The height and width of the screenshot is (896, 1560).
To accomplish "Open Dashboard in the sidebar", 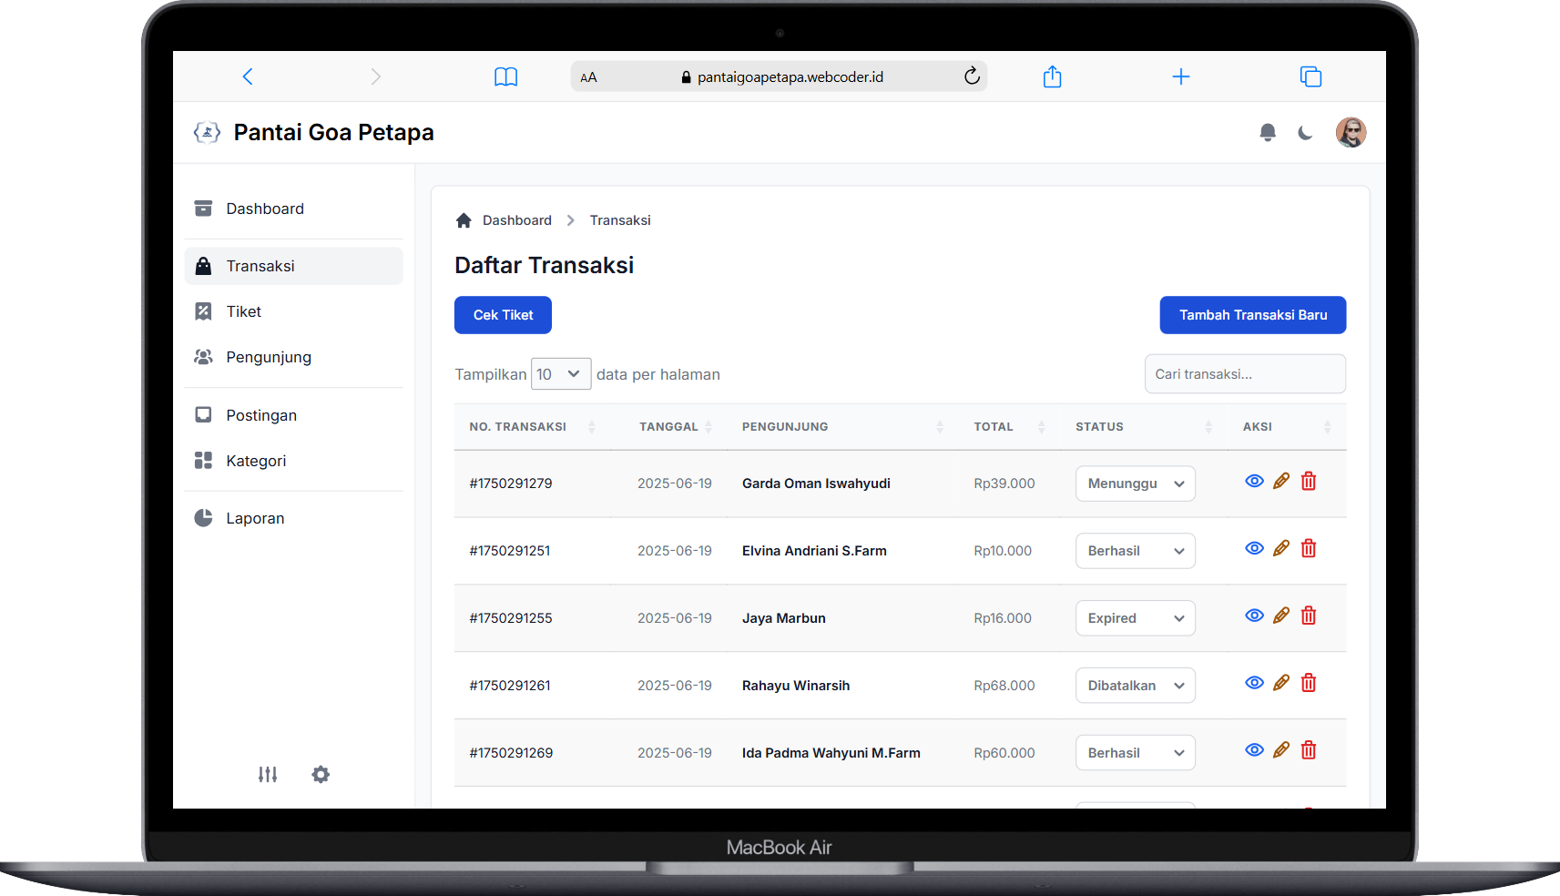I will pyautogui.click(x=293, y=209).
